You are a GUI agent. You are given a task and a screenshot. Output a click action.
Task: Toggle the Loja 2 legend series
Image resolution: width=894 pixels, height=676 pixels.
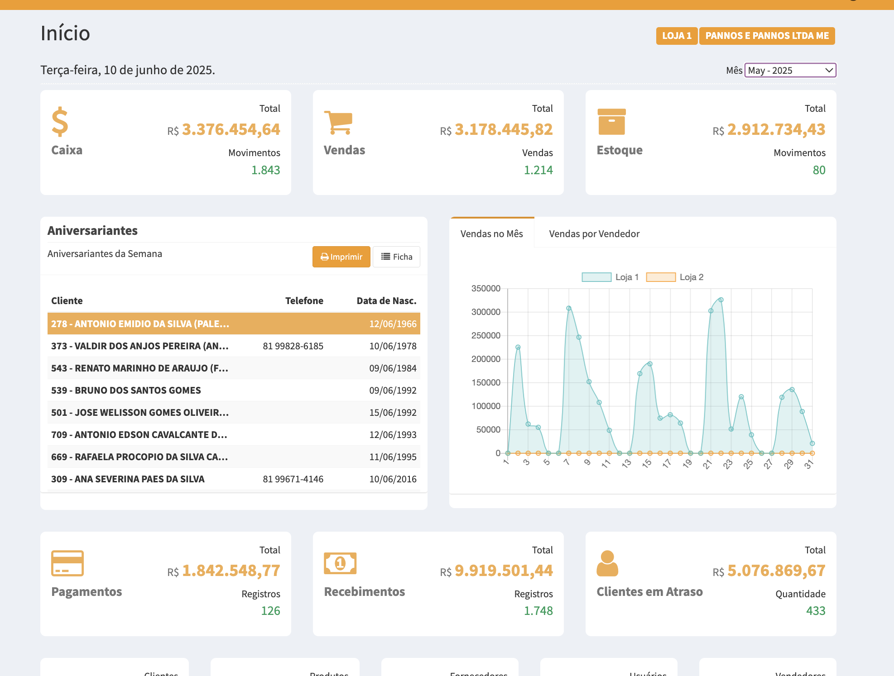(x=661, y=277)
